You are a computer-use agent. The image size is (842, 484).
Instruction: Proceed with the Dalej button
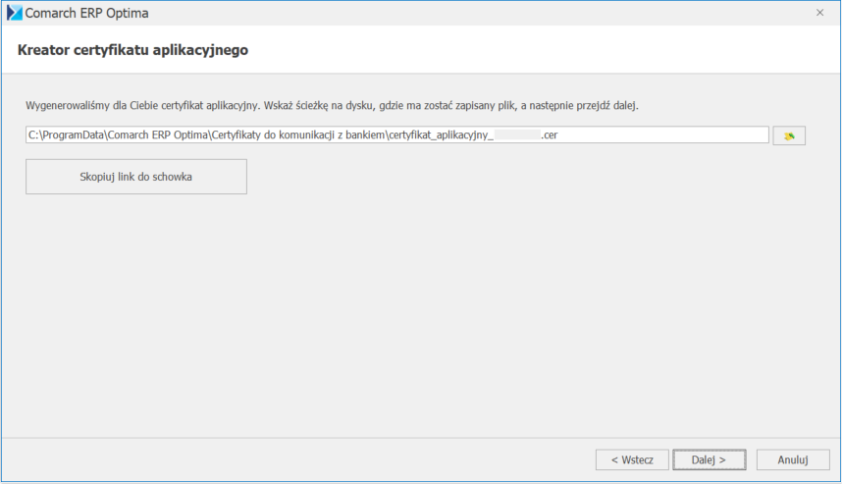click(x=710, y=459)
